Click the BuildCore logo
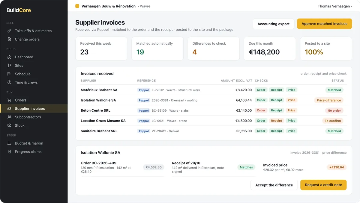Viewport: 360px width, 203px height. [x=19, y=10]
